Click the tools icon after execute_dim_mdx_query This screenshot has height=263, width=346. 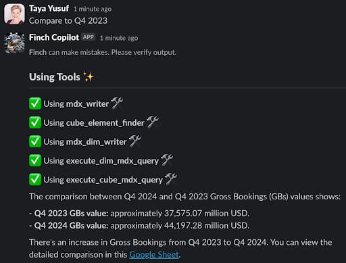(167, 160)
